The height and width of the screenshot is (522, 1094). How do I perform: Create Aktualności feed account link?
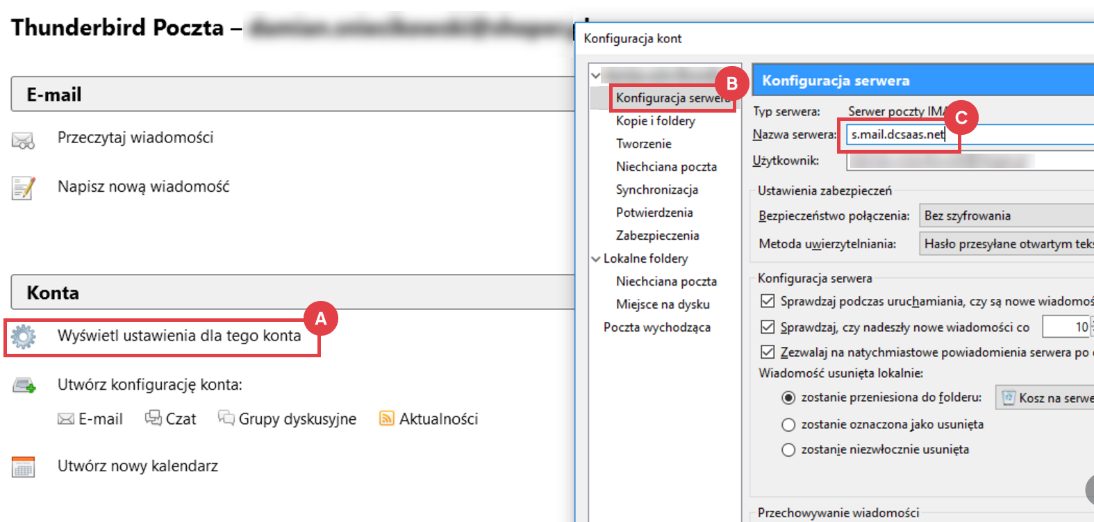pyautogui.click(x=438, y=419)
